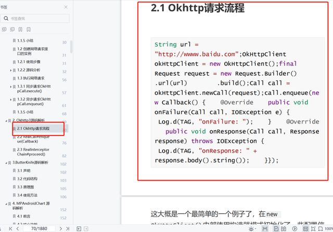This screenshot has width=333, height=232.
Task: Collapse the 2. Okhttp3源码解析 section arrow
Action: click(x=6, y=120)
